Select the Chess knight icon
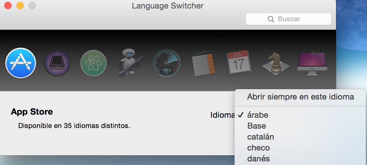The image size is (367, 165). coord(276,63)
